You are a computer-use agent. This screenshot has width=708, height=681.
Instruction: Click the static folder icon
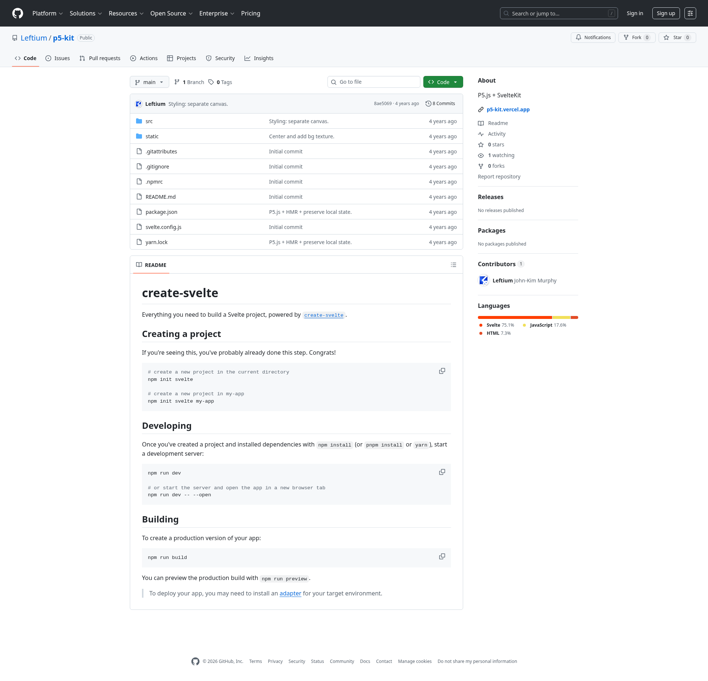(139, 136)
